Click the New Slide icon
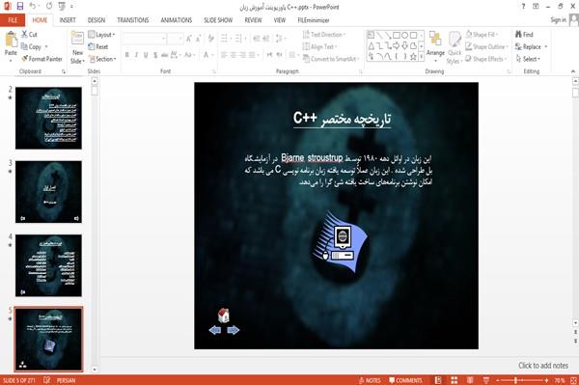 point(77,40)
